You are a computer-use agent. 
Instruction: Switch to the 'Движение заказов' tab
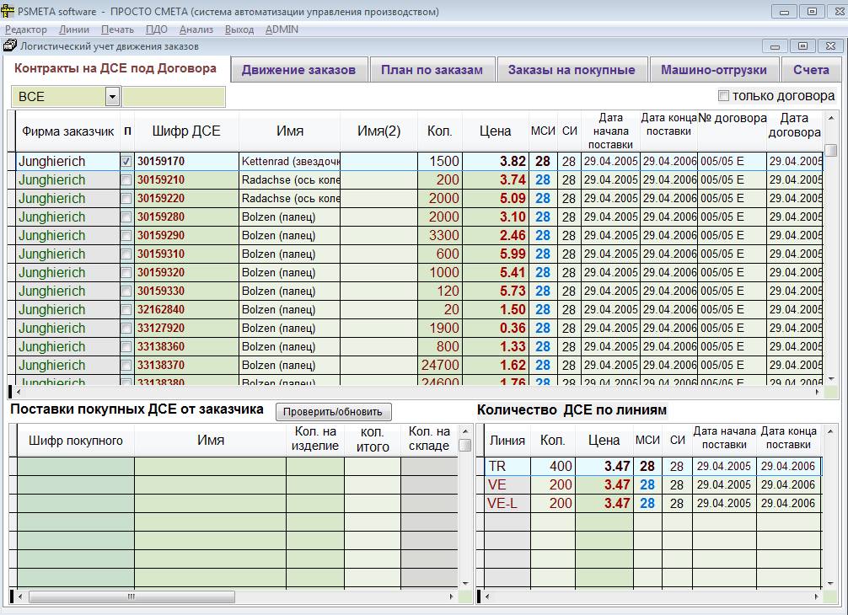[x=298, y=70]
